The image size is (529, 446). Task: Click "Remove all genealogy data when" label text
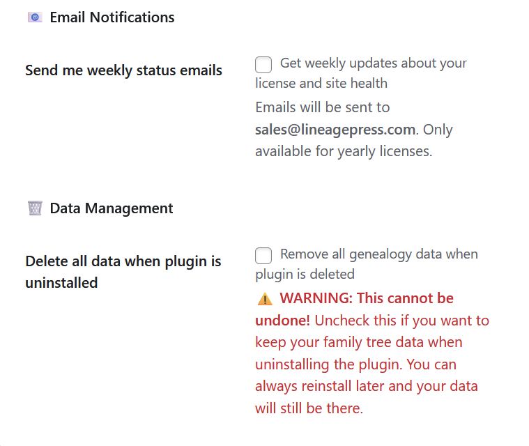[378, 254]
